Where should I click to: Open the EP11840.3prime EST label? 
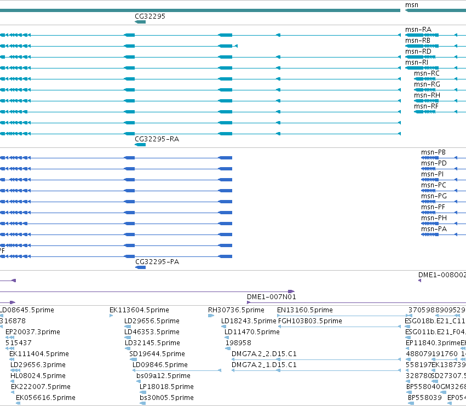coord(433,343)
